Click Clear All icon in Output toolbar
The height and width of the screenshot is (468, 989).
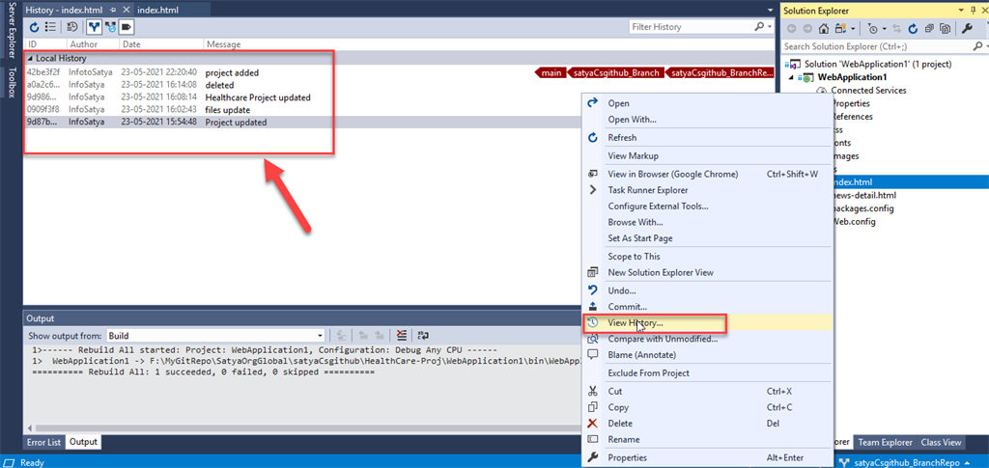[401, 336]
